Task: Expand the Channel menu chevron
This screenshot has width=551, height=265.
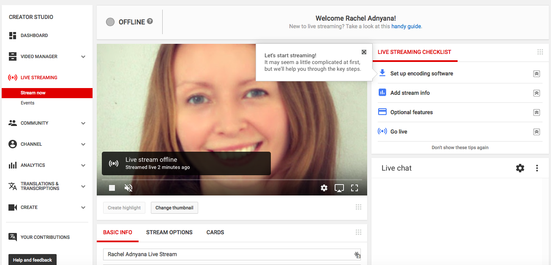Action: pyautogui.click(x=83, y=144)
